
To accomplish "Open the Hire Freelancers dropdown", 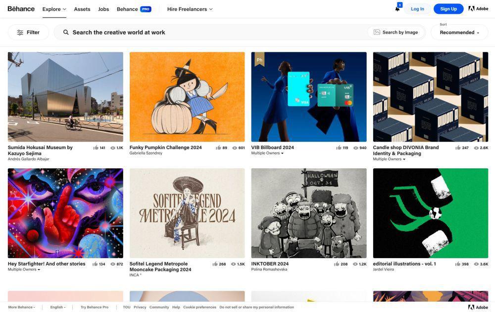I will (190, 9).
